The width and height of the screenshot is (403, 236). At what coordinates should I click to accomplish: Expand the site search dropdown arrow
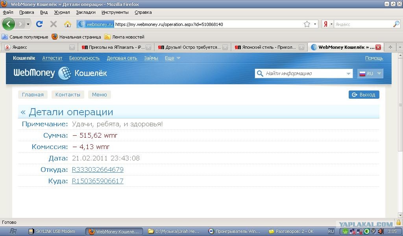tap(348, 74)
